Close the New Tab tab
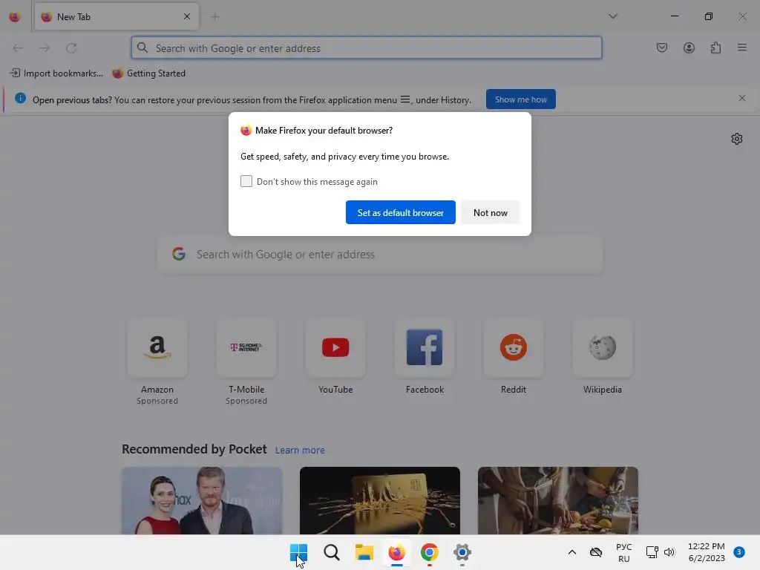 click(x=187, y=16)
